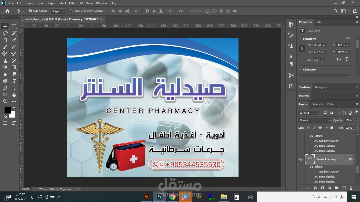
Task: Activate the Hand tool
Action: tap(14, 95)
